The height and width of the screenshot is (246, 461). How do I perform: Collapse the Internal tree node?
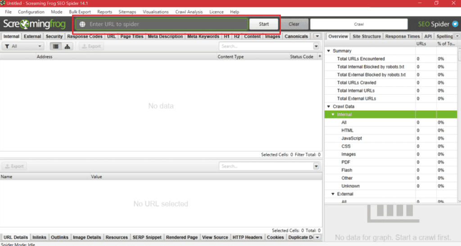[x=333, y=115]
